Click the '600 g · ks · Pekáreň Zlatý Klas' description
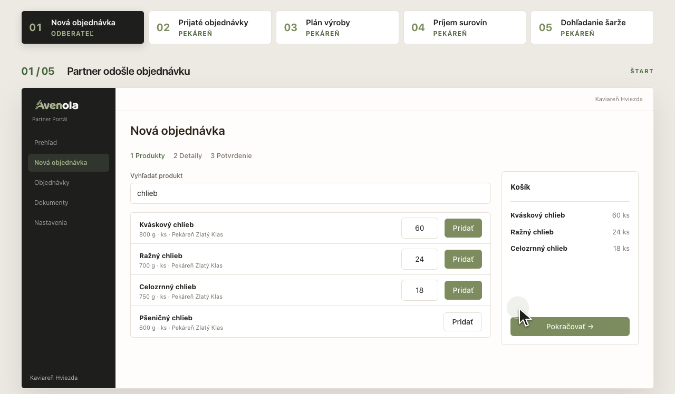 [181, 328]
